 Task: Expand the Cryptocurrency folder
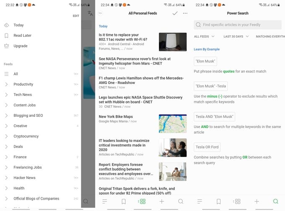coord(6,136)
